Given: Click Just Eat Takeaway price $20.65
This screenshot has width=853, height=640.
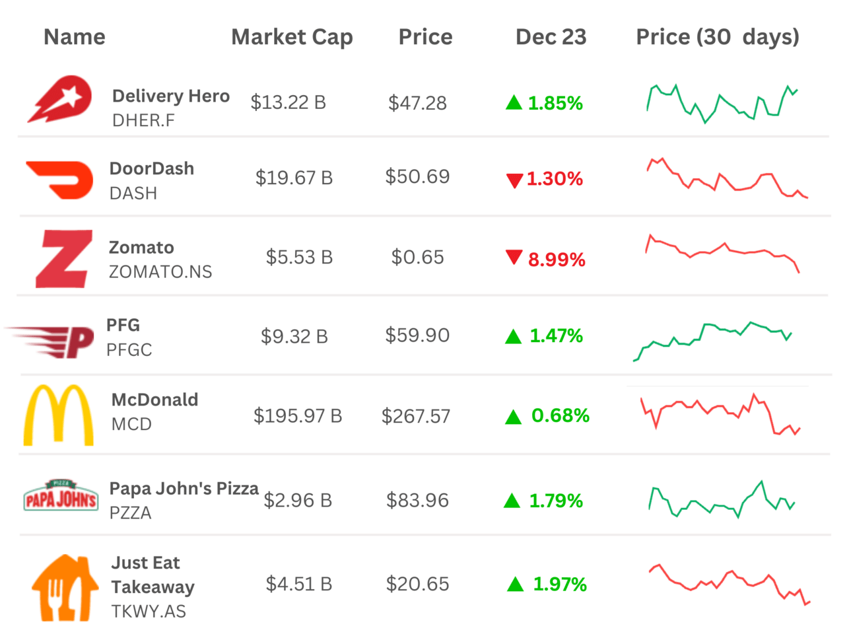Looking at the screenshot, I should point(417,584).
